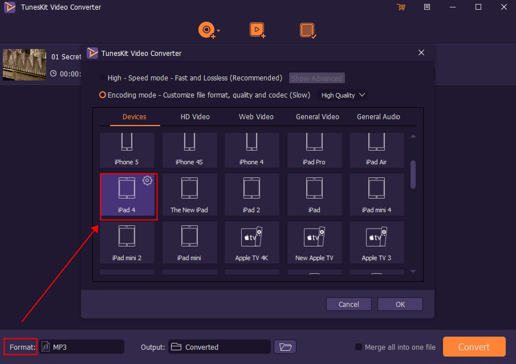Select the iPad 2 device preset
516x364 pixels.
point(252,195)
